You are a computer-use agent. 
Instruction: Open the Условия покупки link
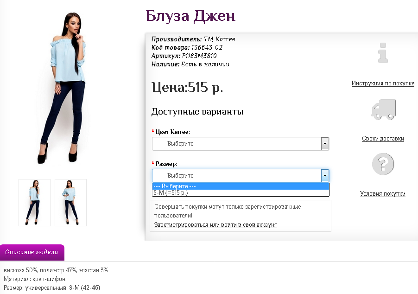[x=382, y=194]
